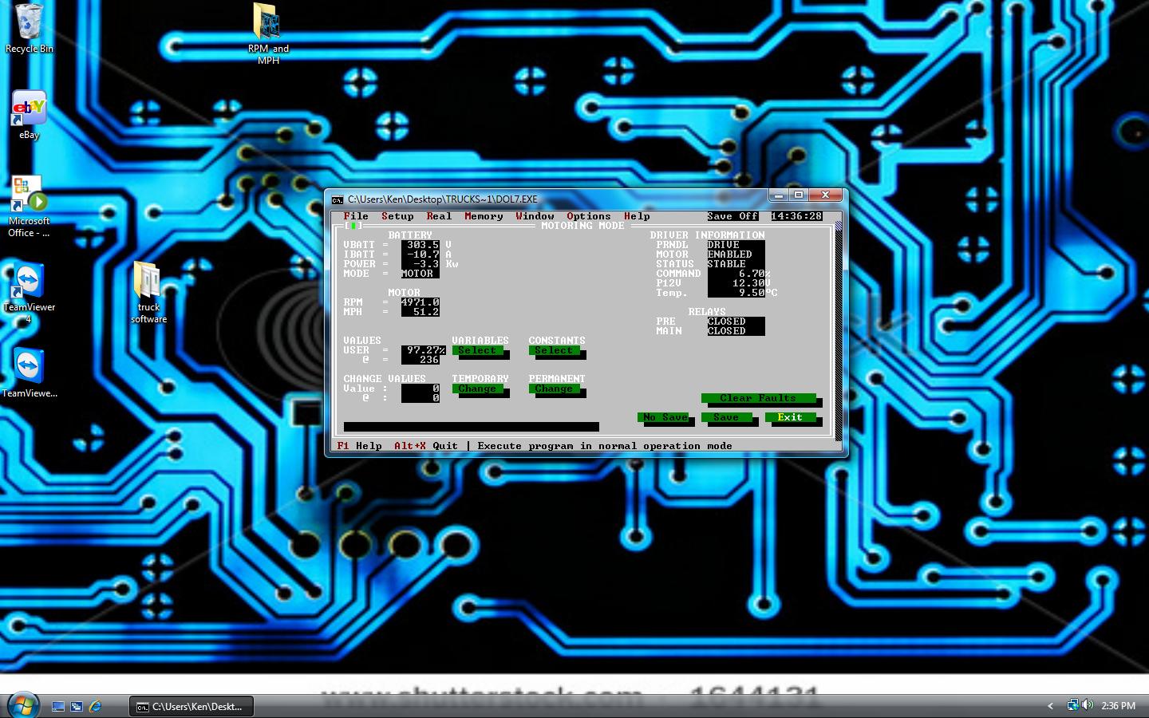Launch Internet Explorer from quick launch
Screen dimensions: 1149x718
95,706
